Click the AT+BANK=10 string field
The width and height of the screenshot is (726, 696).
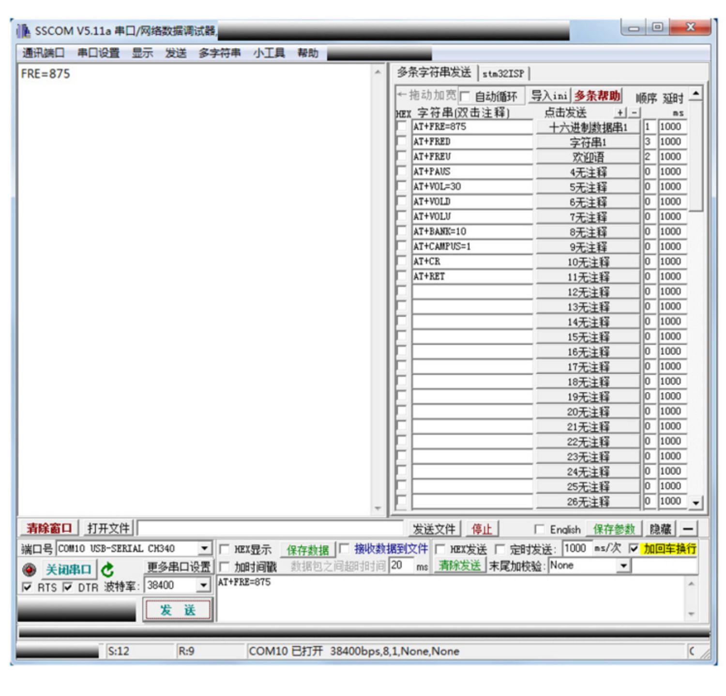(x=472, y=232)
